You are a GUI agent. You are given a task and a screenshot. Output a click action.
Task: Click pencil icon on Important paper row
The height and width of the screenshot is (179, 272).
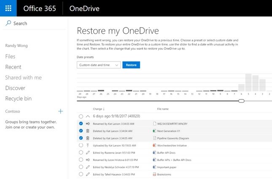click(x=88, y=167)
